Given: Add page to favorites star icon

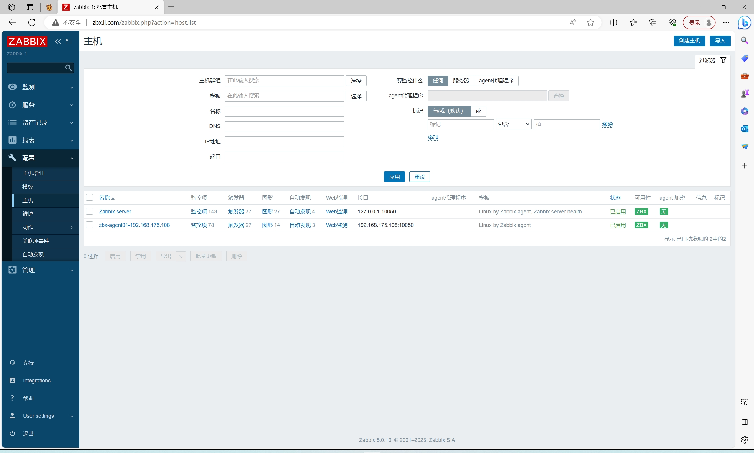Looking at the screenshot, I should click(590, 23).
